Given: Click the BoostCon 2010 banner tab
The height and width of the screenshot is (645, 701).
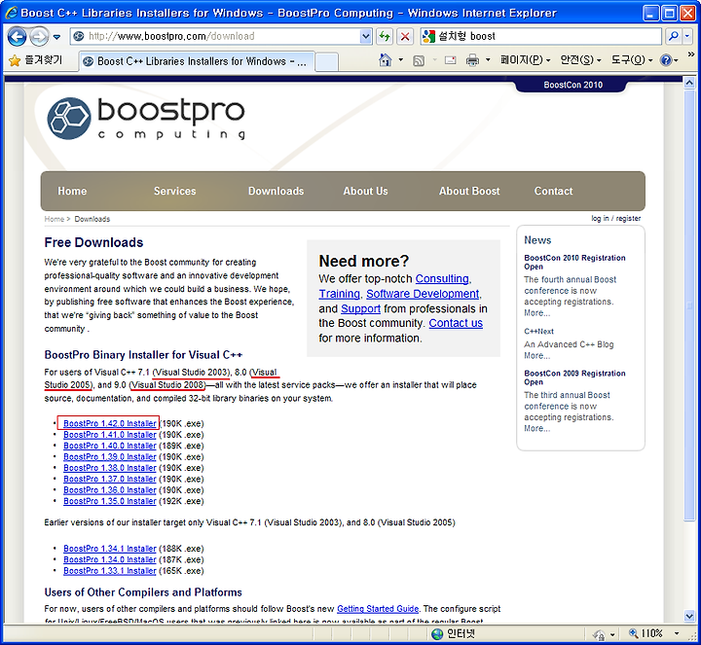Looking at the screenshot, I should click(x=572, y=85).
